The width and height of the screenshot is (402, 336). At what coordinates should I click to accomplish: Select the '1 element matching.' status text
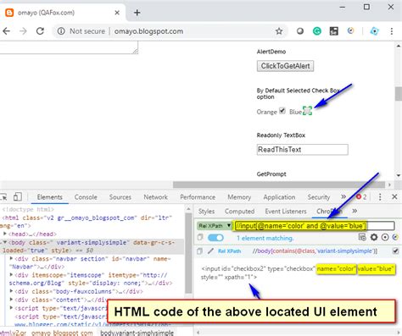[265, 238]
